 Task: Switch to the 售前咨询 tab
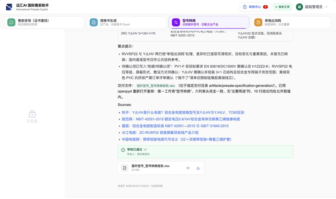click(44, 22)
